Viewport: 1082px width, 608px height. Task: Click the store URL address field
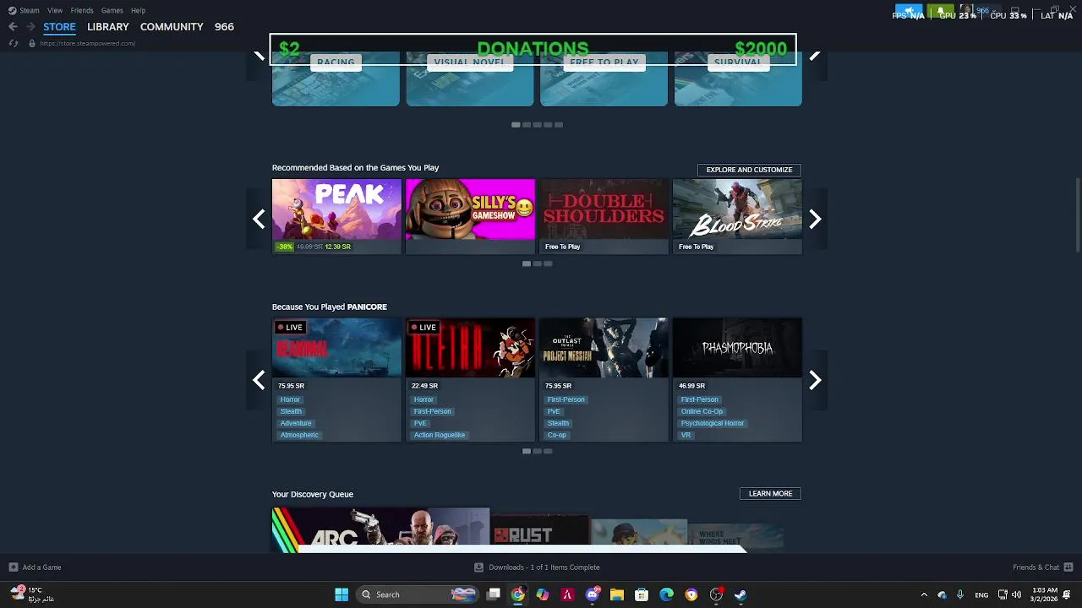coord(87,43)
